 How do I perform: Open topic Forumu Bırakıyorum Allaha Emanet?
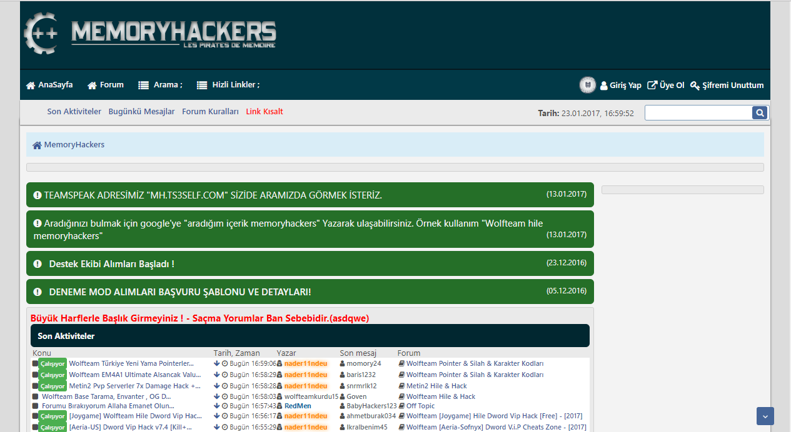108,406
